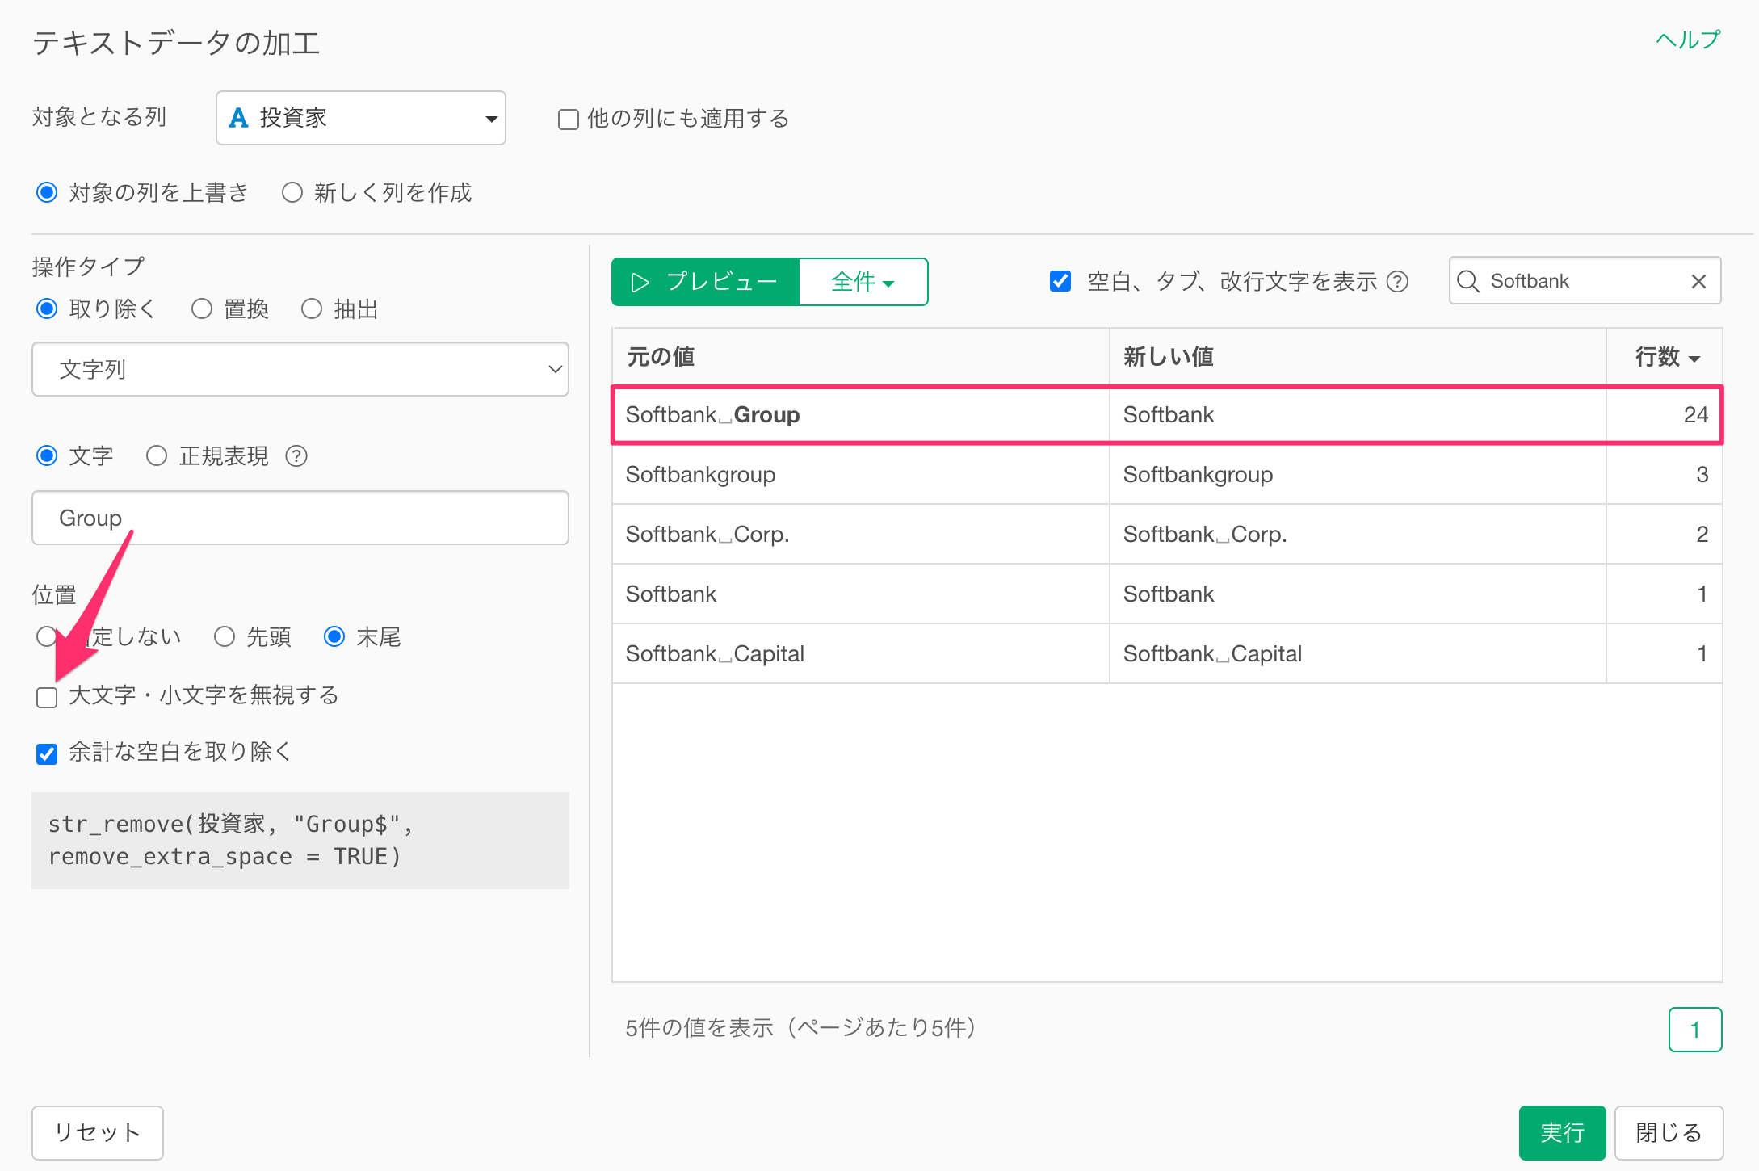
Task: Click the 閉じる button
Action: (x=1669, y=1133)
